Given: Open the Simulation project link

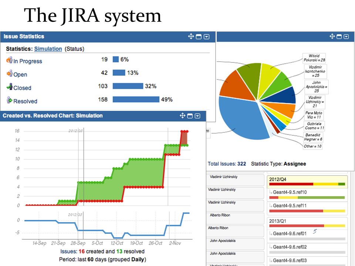Looking at the screenshot, I should [48, 49].
